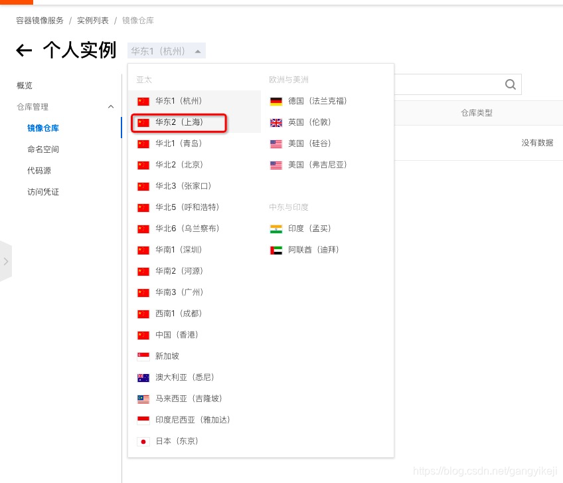This screenshot has height=483, width=563.
Task: Select region 华南2（河源）
Action: [195, 270]
